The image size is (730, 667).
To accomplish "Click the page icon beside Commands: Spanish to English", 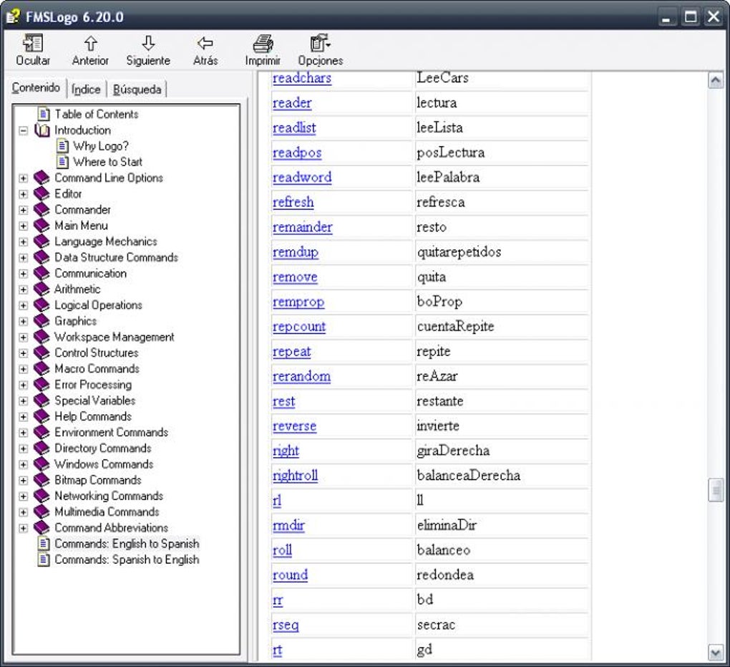I will pyautogui.click(x=44, y=560).
